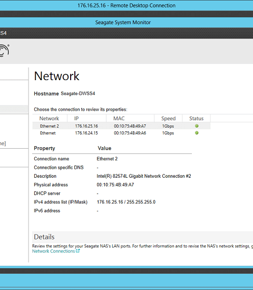
Task: Click the Network page heading
Action: [x=56, y=76]
